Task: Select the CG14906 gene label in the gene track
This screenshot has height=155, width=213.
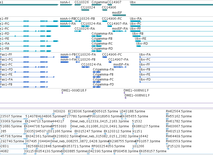Action: 109,7
